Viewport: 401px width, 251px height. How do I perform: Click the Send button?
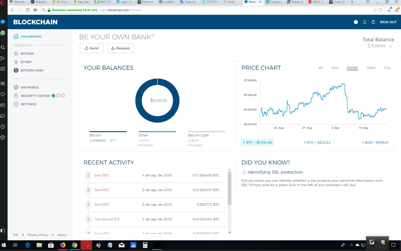[x=92, y=48]
